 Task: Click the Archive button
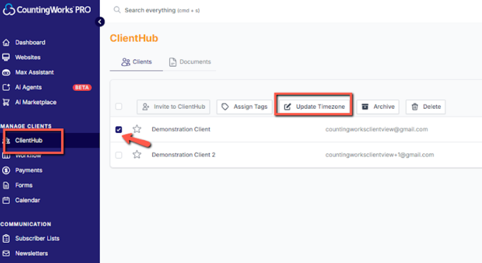378,107
